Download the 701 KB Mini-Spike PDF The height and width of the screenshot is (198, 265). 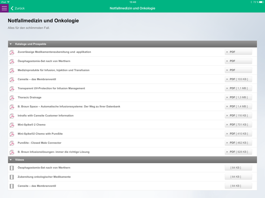tap(238, 125)
